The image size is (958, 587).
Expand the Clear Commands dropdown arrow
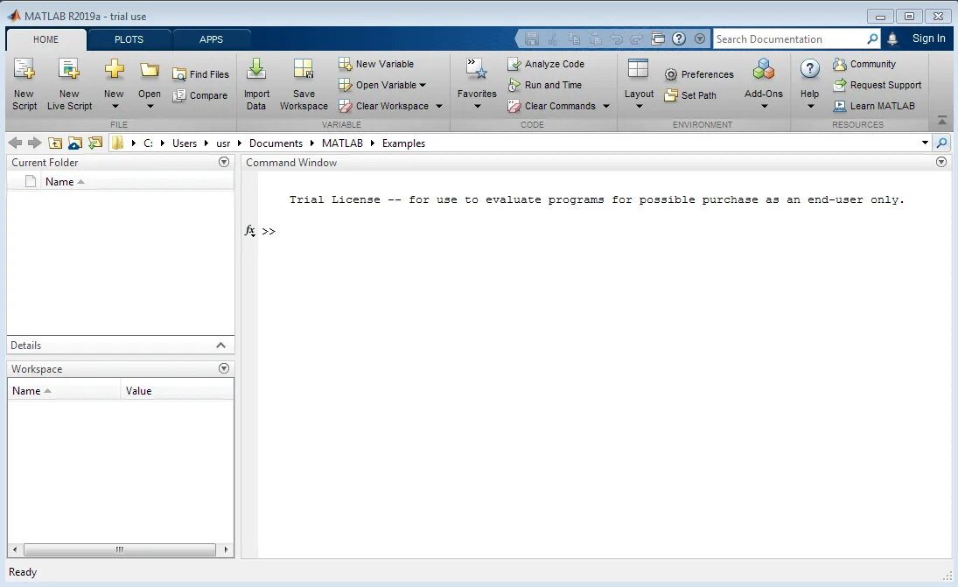pyautogui.click(x=606, y=106)
